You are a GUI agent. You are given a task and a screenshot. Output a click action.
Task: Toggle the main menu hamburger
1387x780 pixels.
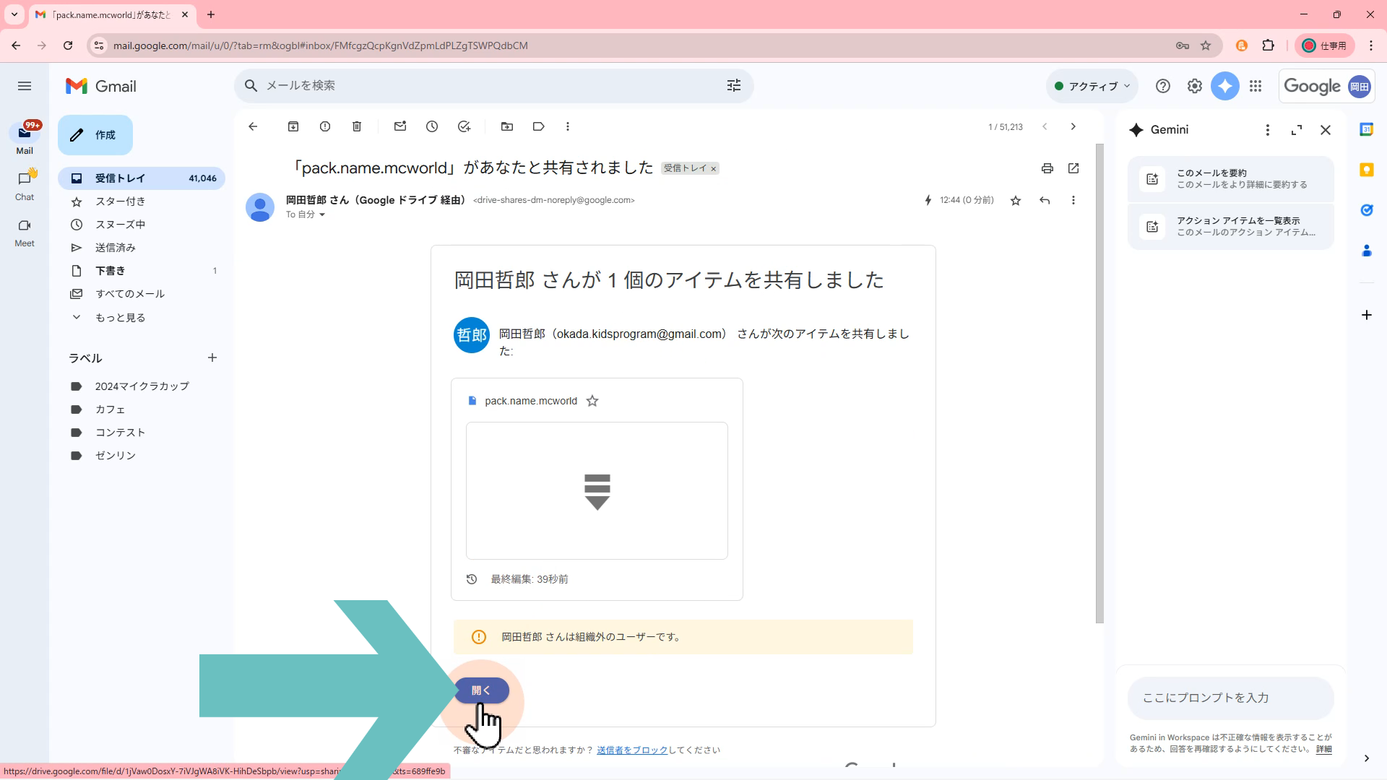point(25,86)
